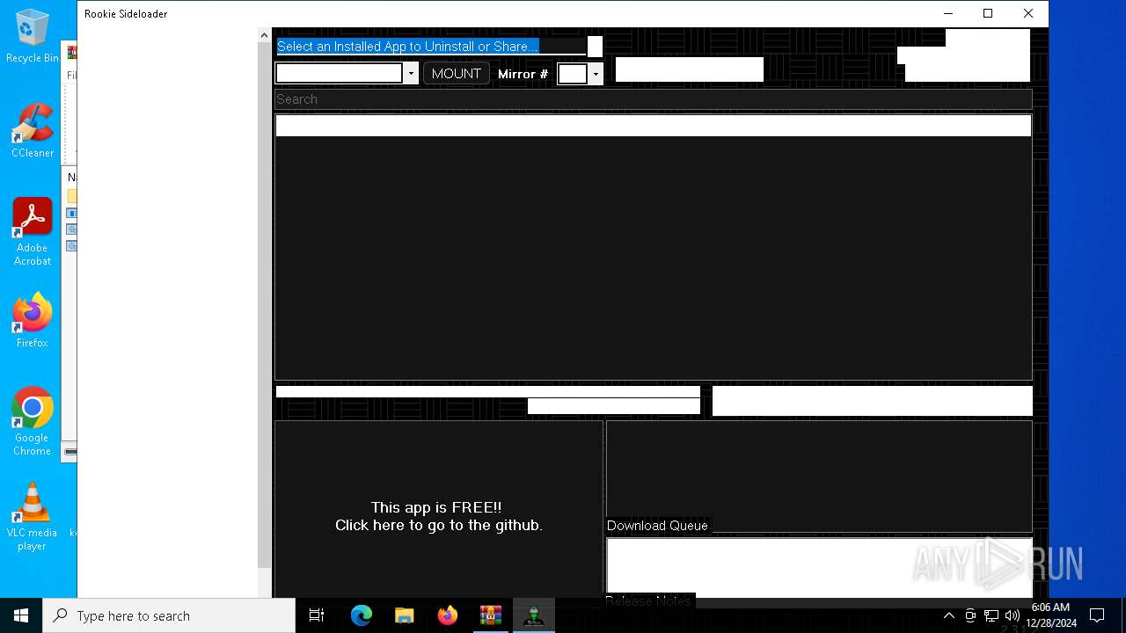Select Rookie Sideloader taskbar icon
Screen dimensions: 1126x633
point(533,615)
